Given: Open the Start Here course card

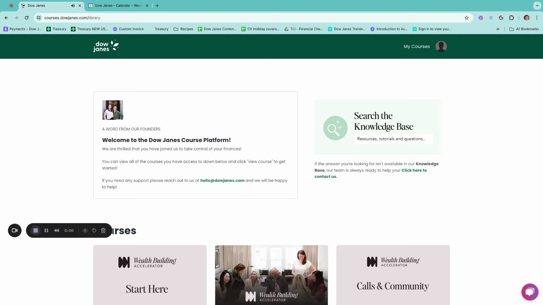Looking at the screenshot, I should pyautogui.click(x=150, y=275).
